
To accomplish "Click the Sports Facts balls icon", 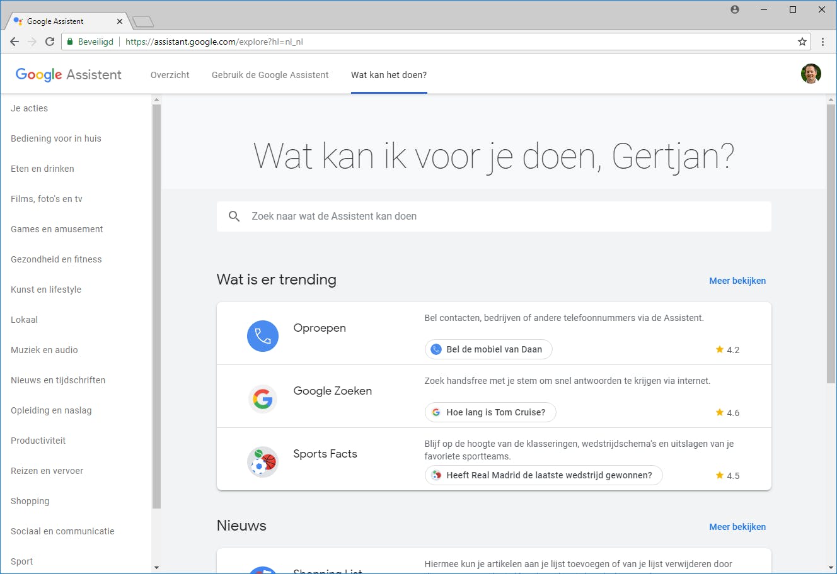I will click(x=263, y=461).
